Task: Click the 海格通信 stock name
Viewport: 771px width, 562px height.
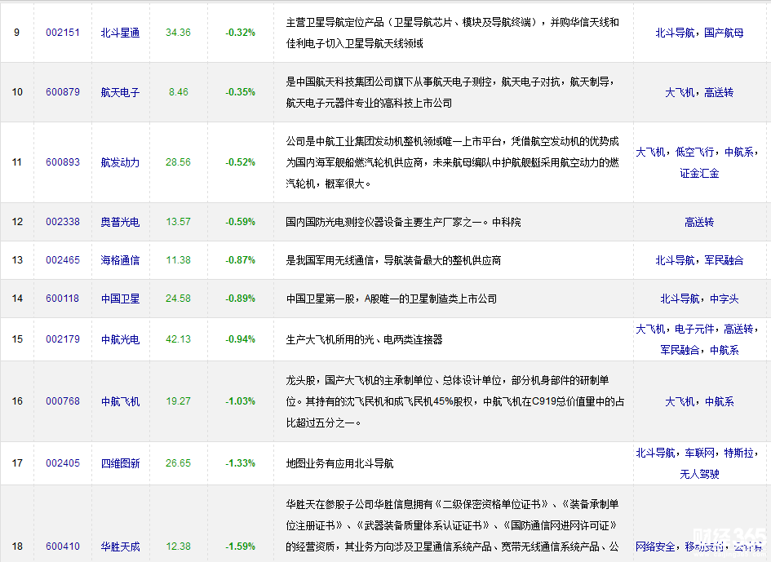Action: point(120,260)
